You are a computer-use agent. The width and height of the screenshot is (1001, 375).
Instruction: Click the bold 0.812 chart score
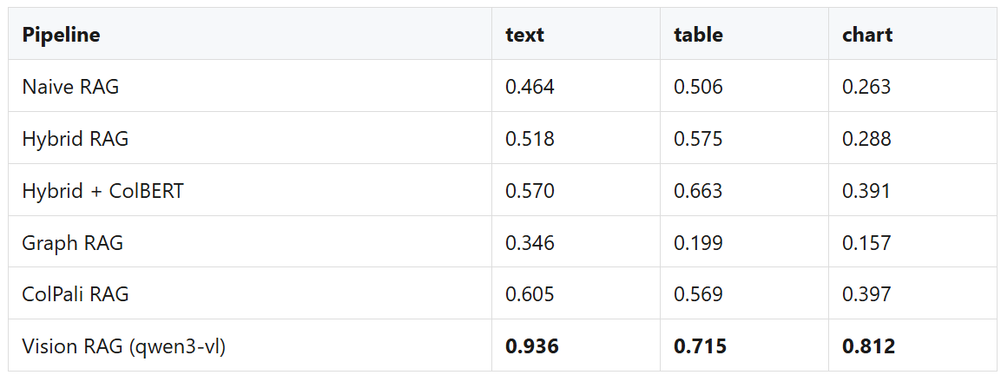coord(869,346)
